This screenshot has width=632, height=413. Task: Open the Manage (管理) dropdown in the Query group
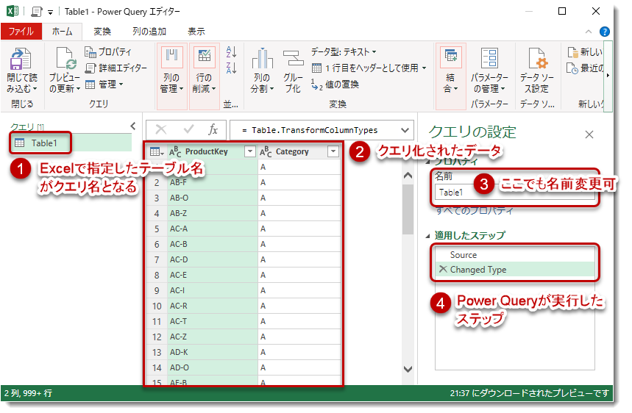coord(104,84)
